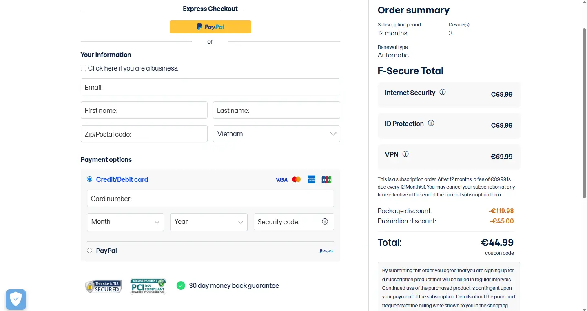Screen dimensions: 587x311
Task: Click the small PayPal logo in payment options
Action: (x=326, y=251)
